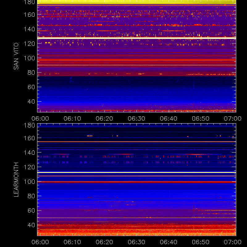
Task: Click the bright yellow line near 112 in Learmonth spectrogram
Action: [x=136, y=173]
